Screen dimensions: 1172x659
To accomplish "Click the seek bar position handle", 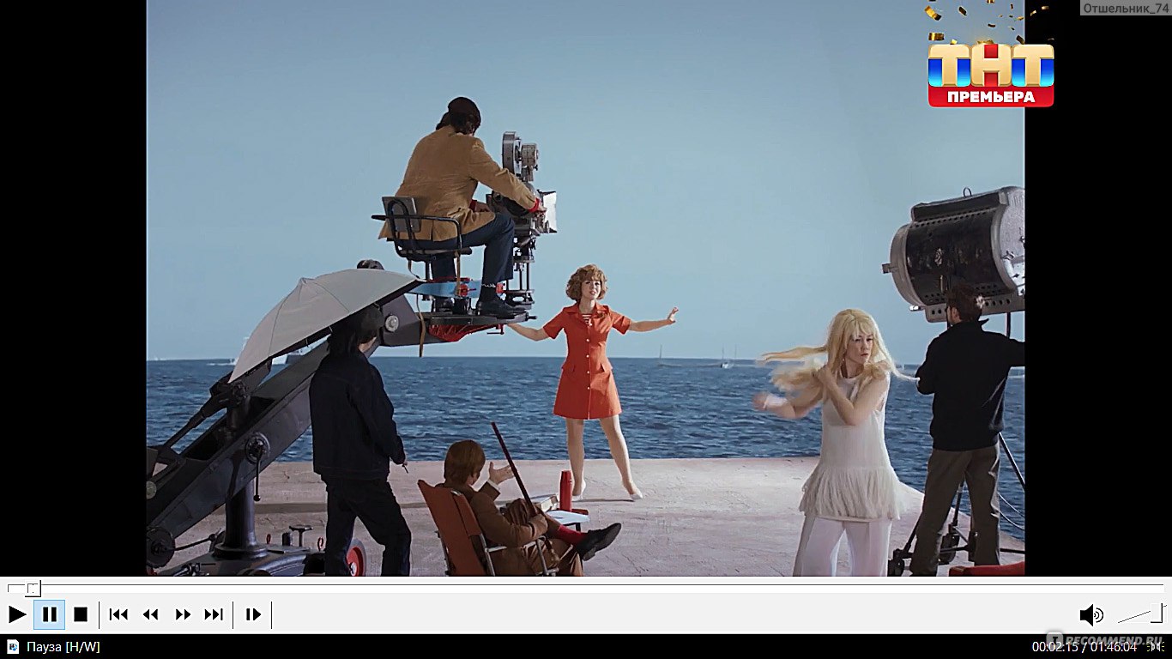I will [x=33, y=589].
